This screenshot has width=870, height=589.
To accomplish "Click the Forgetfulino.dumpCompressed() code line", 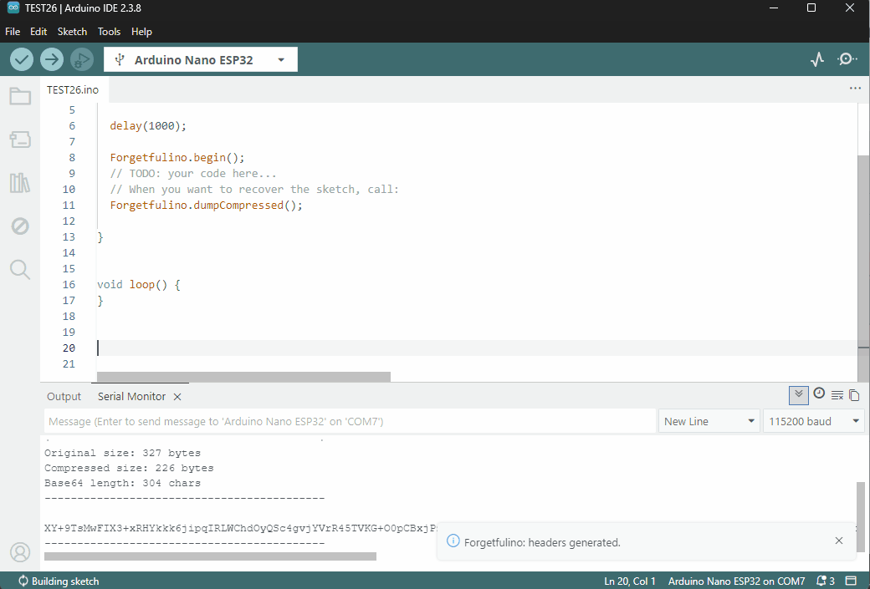I will coord(207,205).
